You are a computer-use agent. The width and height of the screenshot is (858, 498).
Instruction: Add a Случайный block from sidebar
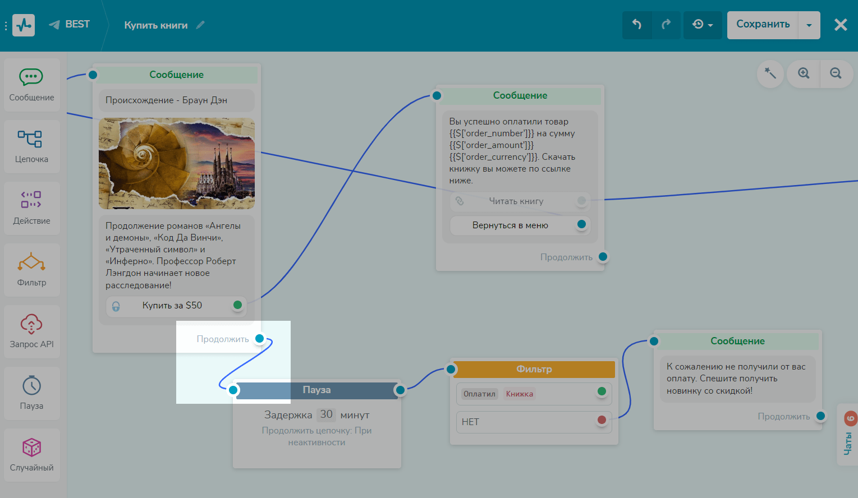31,455
